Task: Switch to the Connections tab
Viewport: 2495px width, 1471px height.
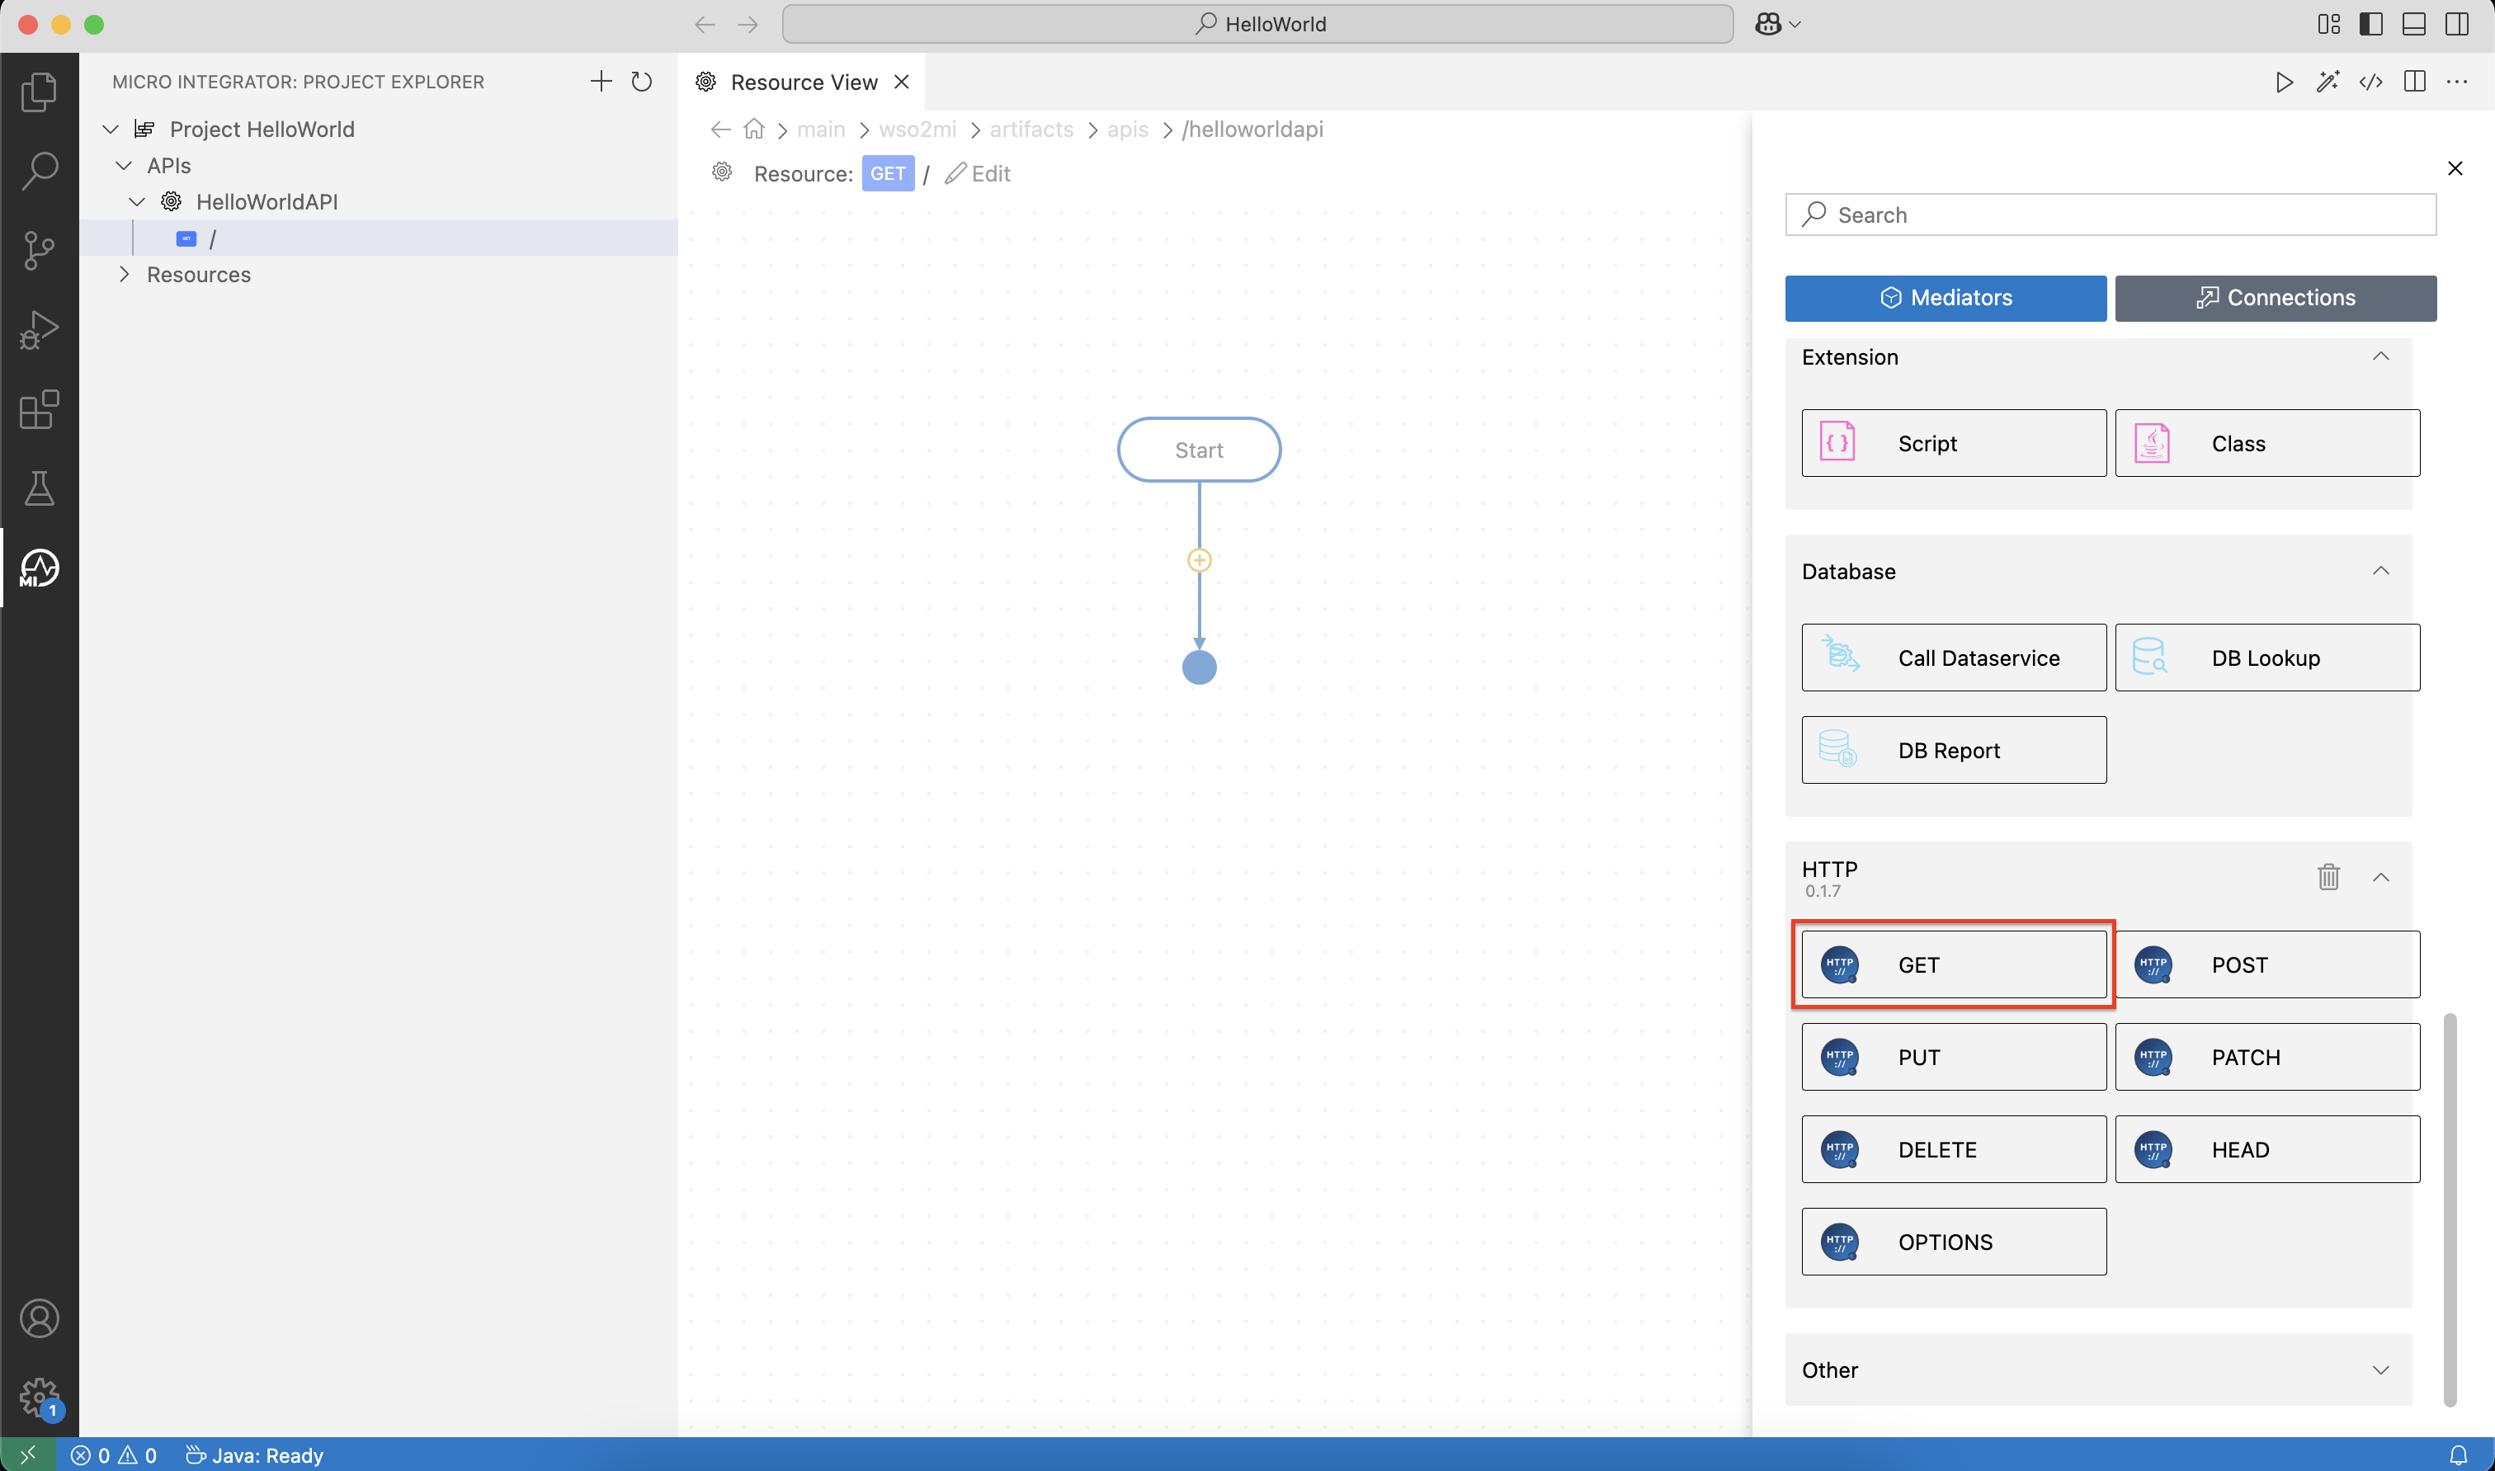Action: click(x=2275, y=299)
